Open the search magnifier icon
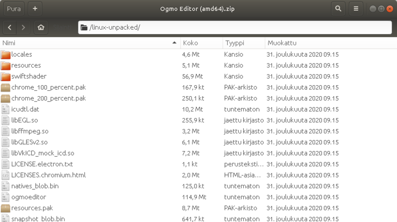 (338, 8)
